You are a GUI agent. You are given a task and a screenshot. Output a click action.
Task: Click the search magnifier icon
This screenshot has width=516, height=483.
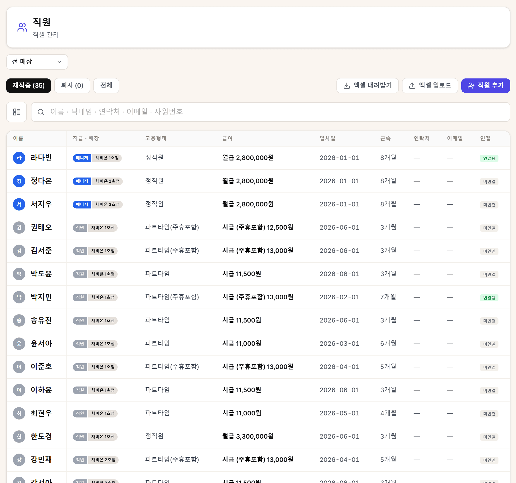pyautogui.click(x=41, y=112)
